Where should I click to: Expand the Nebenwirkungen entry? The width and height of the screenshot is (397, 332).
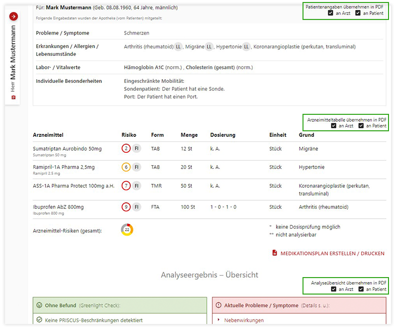tap(244, 320)
